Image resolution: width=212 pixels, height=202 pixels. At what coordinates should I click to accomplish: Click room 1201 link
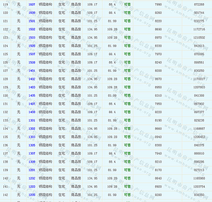point(32,170)
